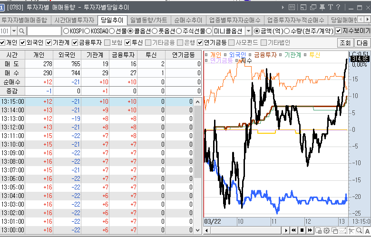The height and width of the screenshot is (237, 371).
Task: Click the chart fast-forward button
Action: (x=309, y=230)
